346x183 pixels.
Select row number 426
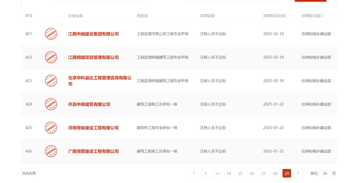click(x=29, y=151)
